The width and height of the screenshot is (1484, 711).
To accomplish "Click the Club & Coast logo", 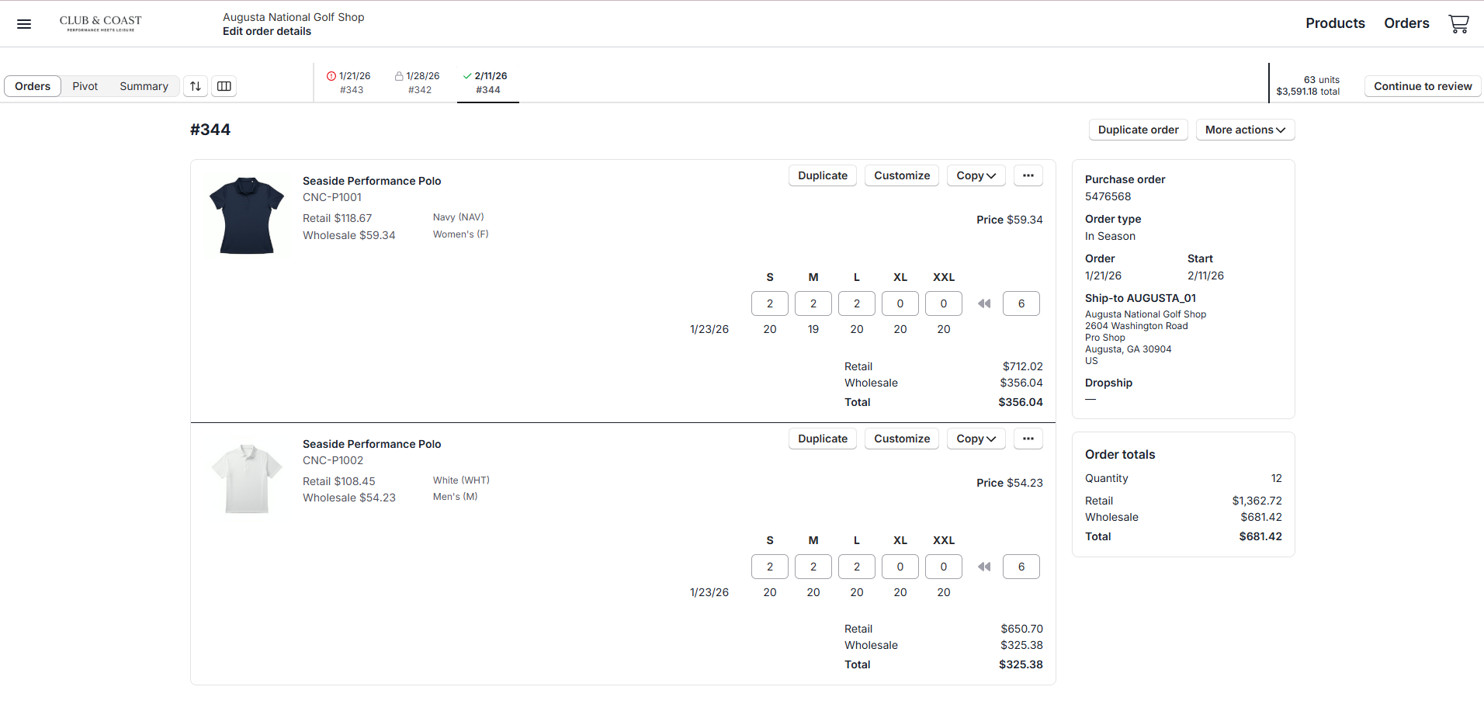I will click(x=101, y=23).
